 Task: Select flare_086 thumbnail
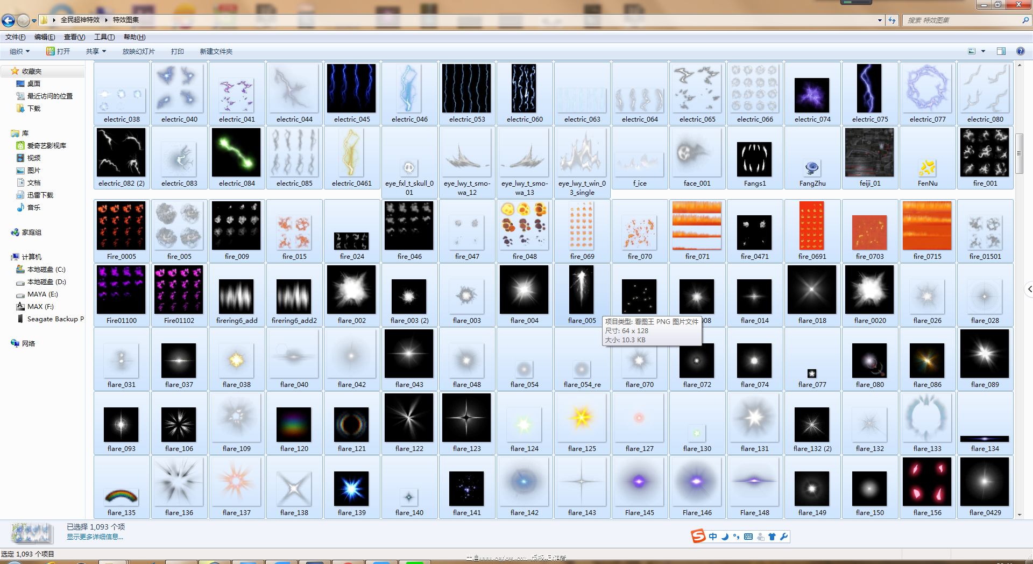pyautogui.click(x=928, y=359)
